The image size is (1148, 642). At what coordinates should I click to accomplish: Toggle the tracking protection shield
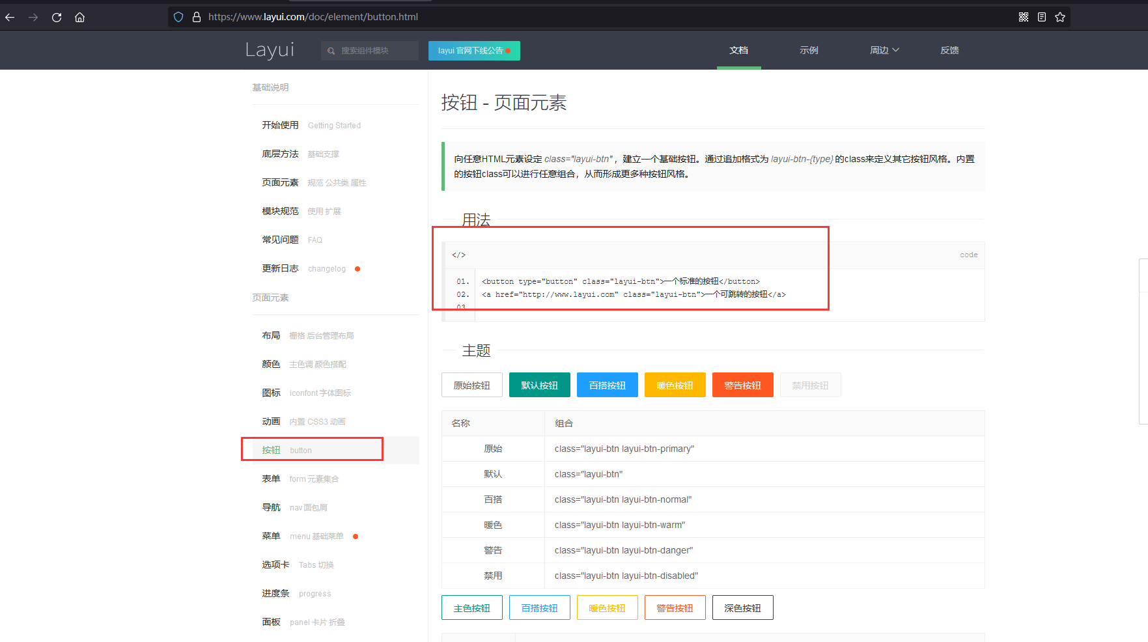[178, 17]
